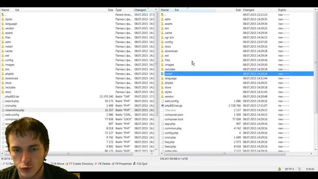Viewport: 318px width, 179px height.
Task: Select 'images' folder name in left panel
Action: pos(10,65)
